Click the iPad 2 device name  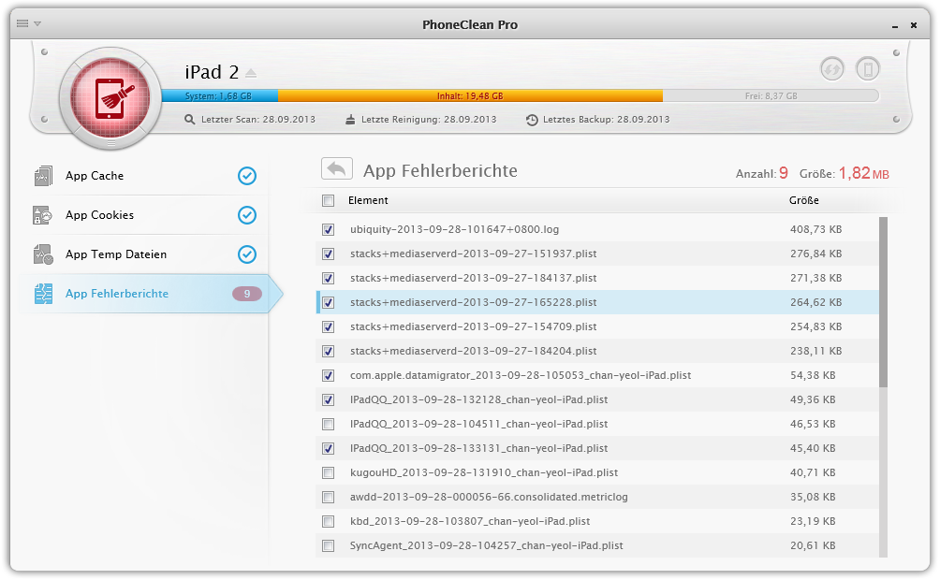[212, 73]
